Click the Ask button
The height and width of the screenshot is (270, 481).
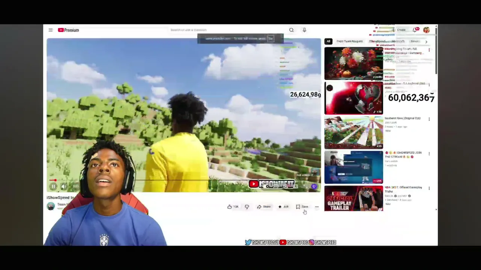pos(283,207)
